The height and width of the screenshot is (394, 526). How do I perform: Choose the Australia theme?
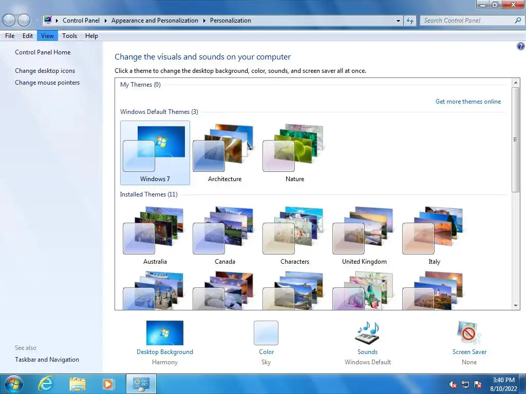point(155,235)
